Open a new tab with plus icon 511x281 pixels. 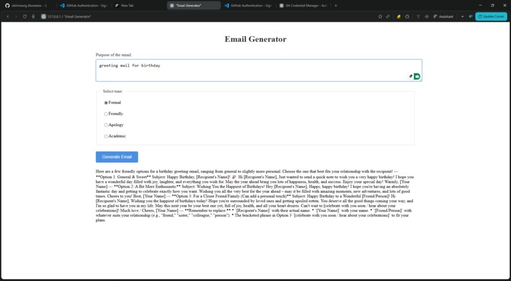[335, 6]
